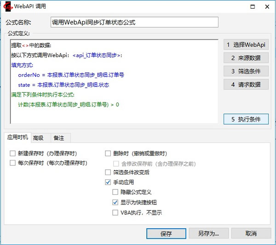Uncheck the 手动应用 checkbox

click(108, 182)
